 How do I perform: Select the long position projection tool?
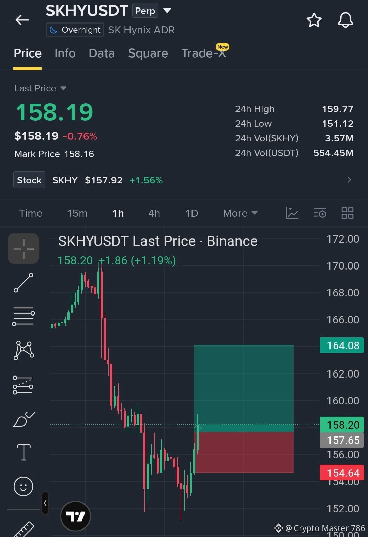click(23, 385)
